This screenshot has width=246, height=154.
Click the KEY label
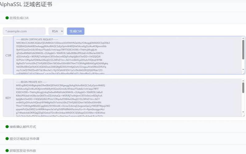click(x=8, y=98)
